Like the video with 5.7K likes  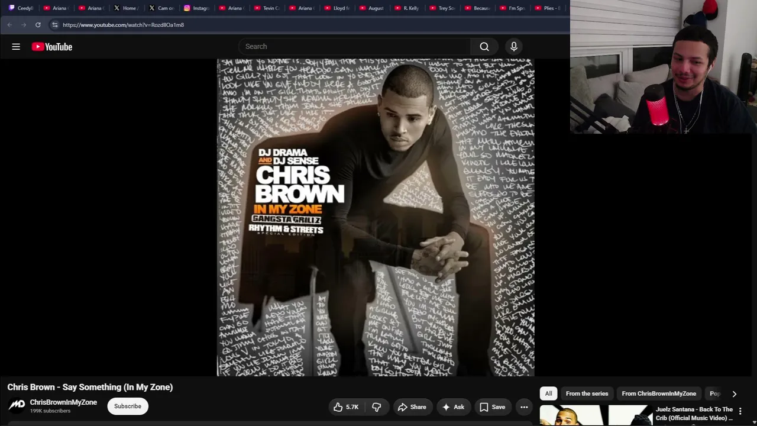(346, 407)
